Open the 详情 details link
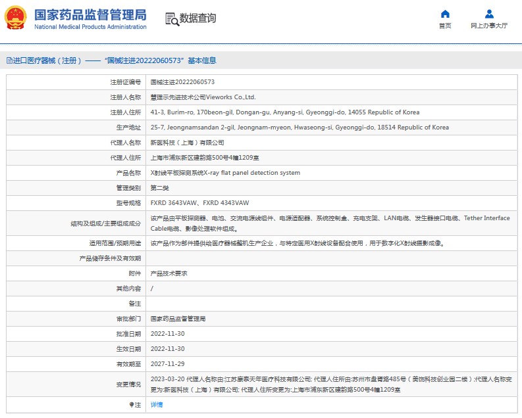 (x=157, y=405)
